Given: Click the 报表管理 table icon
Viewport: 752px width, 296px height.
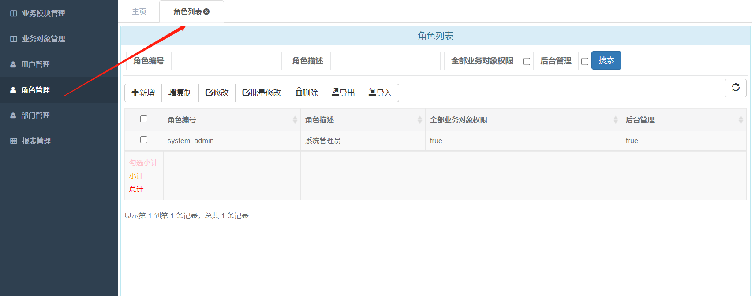Looking at the screenshot, I should pyautogui.click(x=14, y=141).
